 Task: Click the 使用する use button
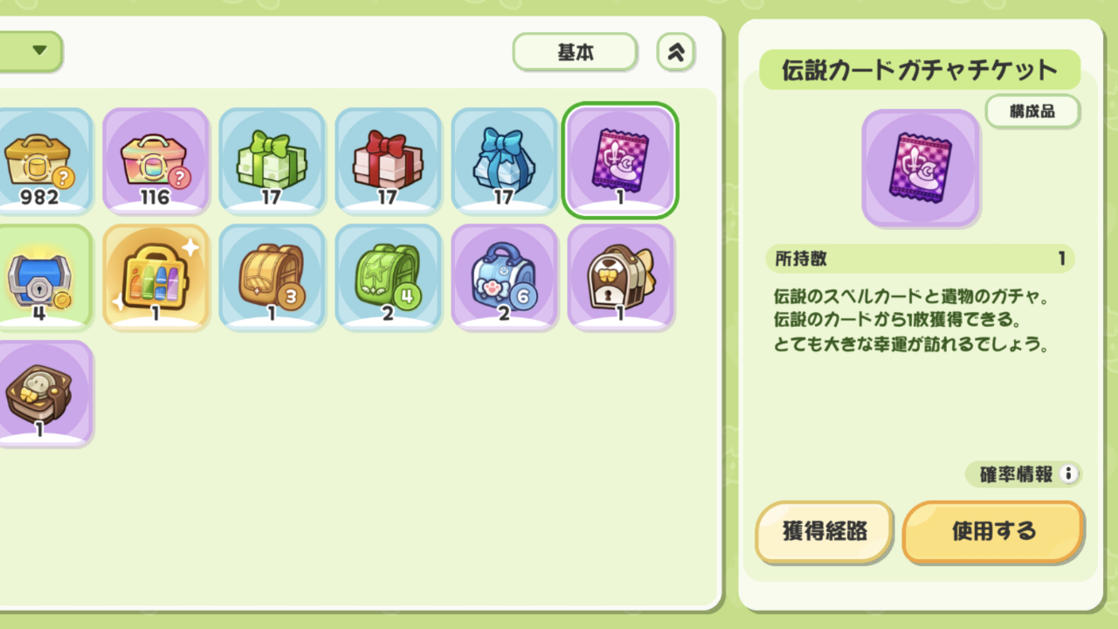pos(993,531)
